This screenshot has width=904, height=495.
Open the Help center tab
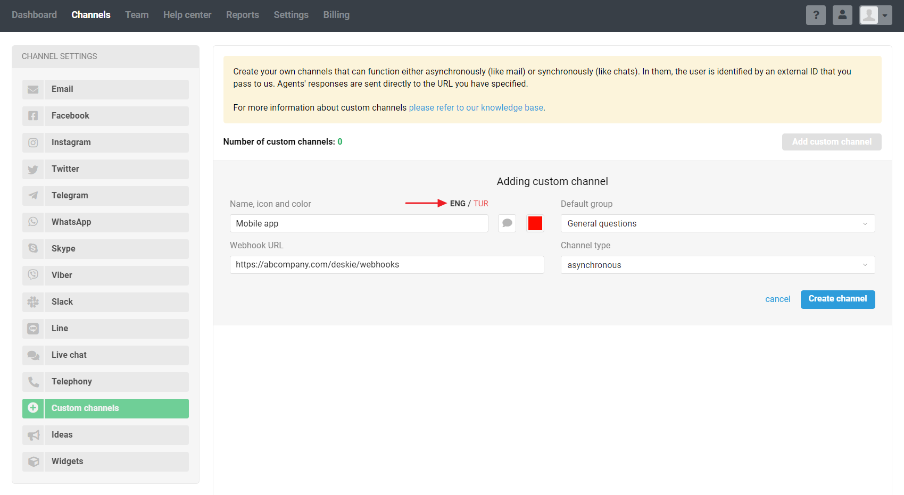tap(187, 15)
